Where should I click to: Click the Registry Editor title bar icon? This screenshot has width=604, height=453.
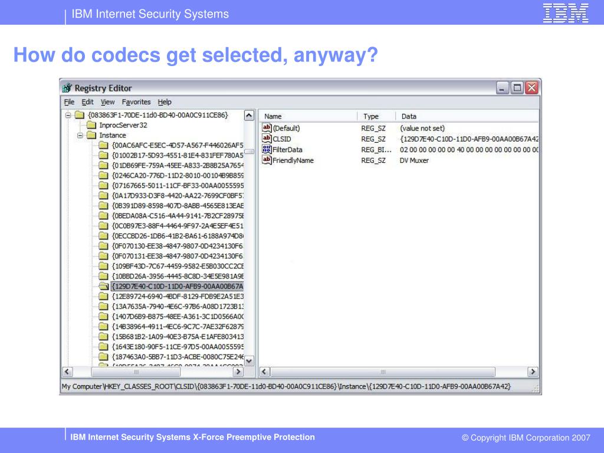67,88
